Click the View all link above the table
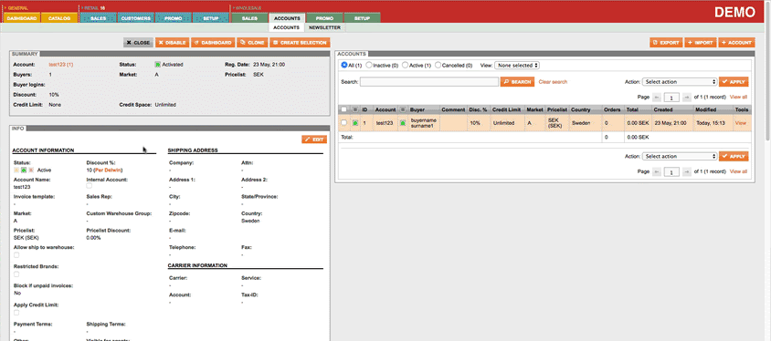Image resolution: width=771 pixels, height=341 pixels. (x=738, y=98)
